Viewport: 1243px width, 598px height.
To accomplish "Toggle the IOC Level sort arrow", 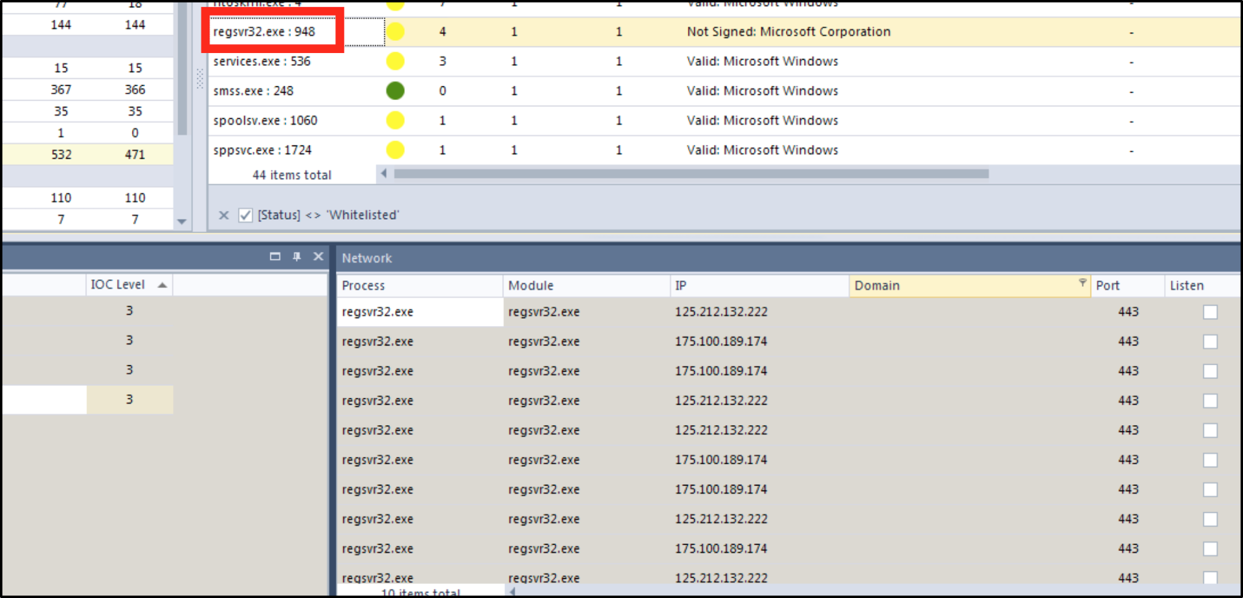I will tap(162, 285).
